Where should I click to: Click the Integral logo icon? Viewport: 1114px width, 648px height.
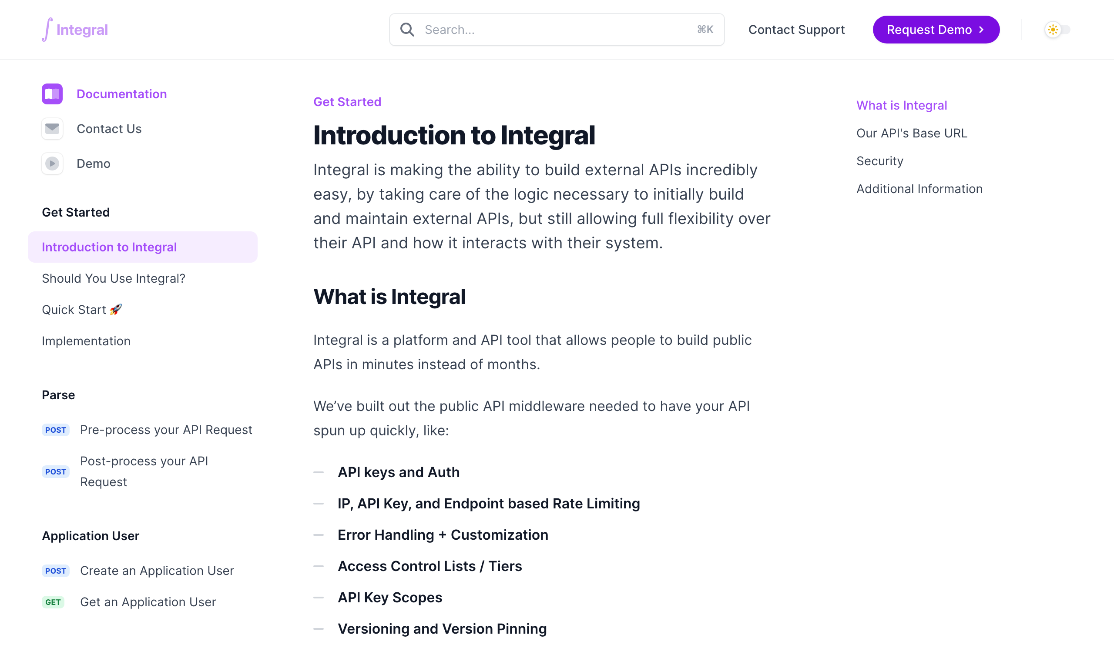[x=47, y=30]
